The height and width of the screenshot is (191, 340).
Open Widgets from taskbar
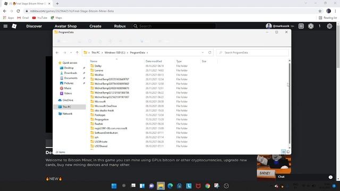142,186
